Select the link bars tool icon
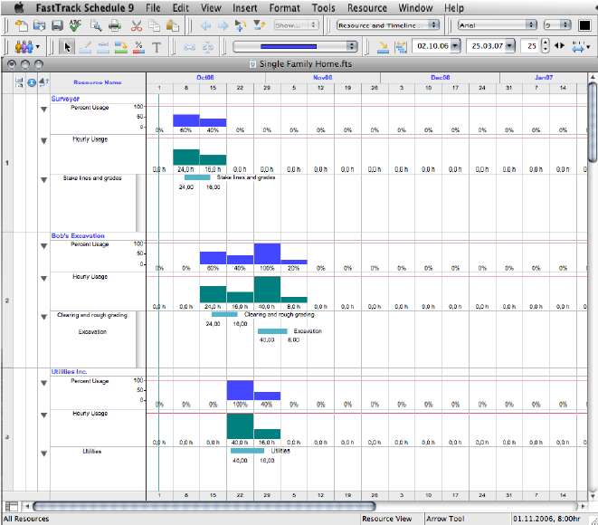 103,47
